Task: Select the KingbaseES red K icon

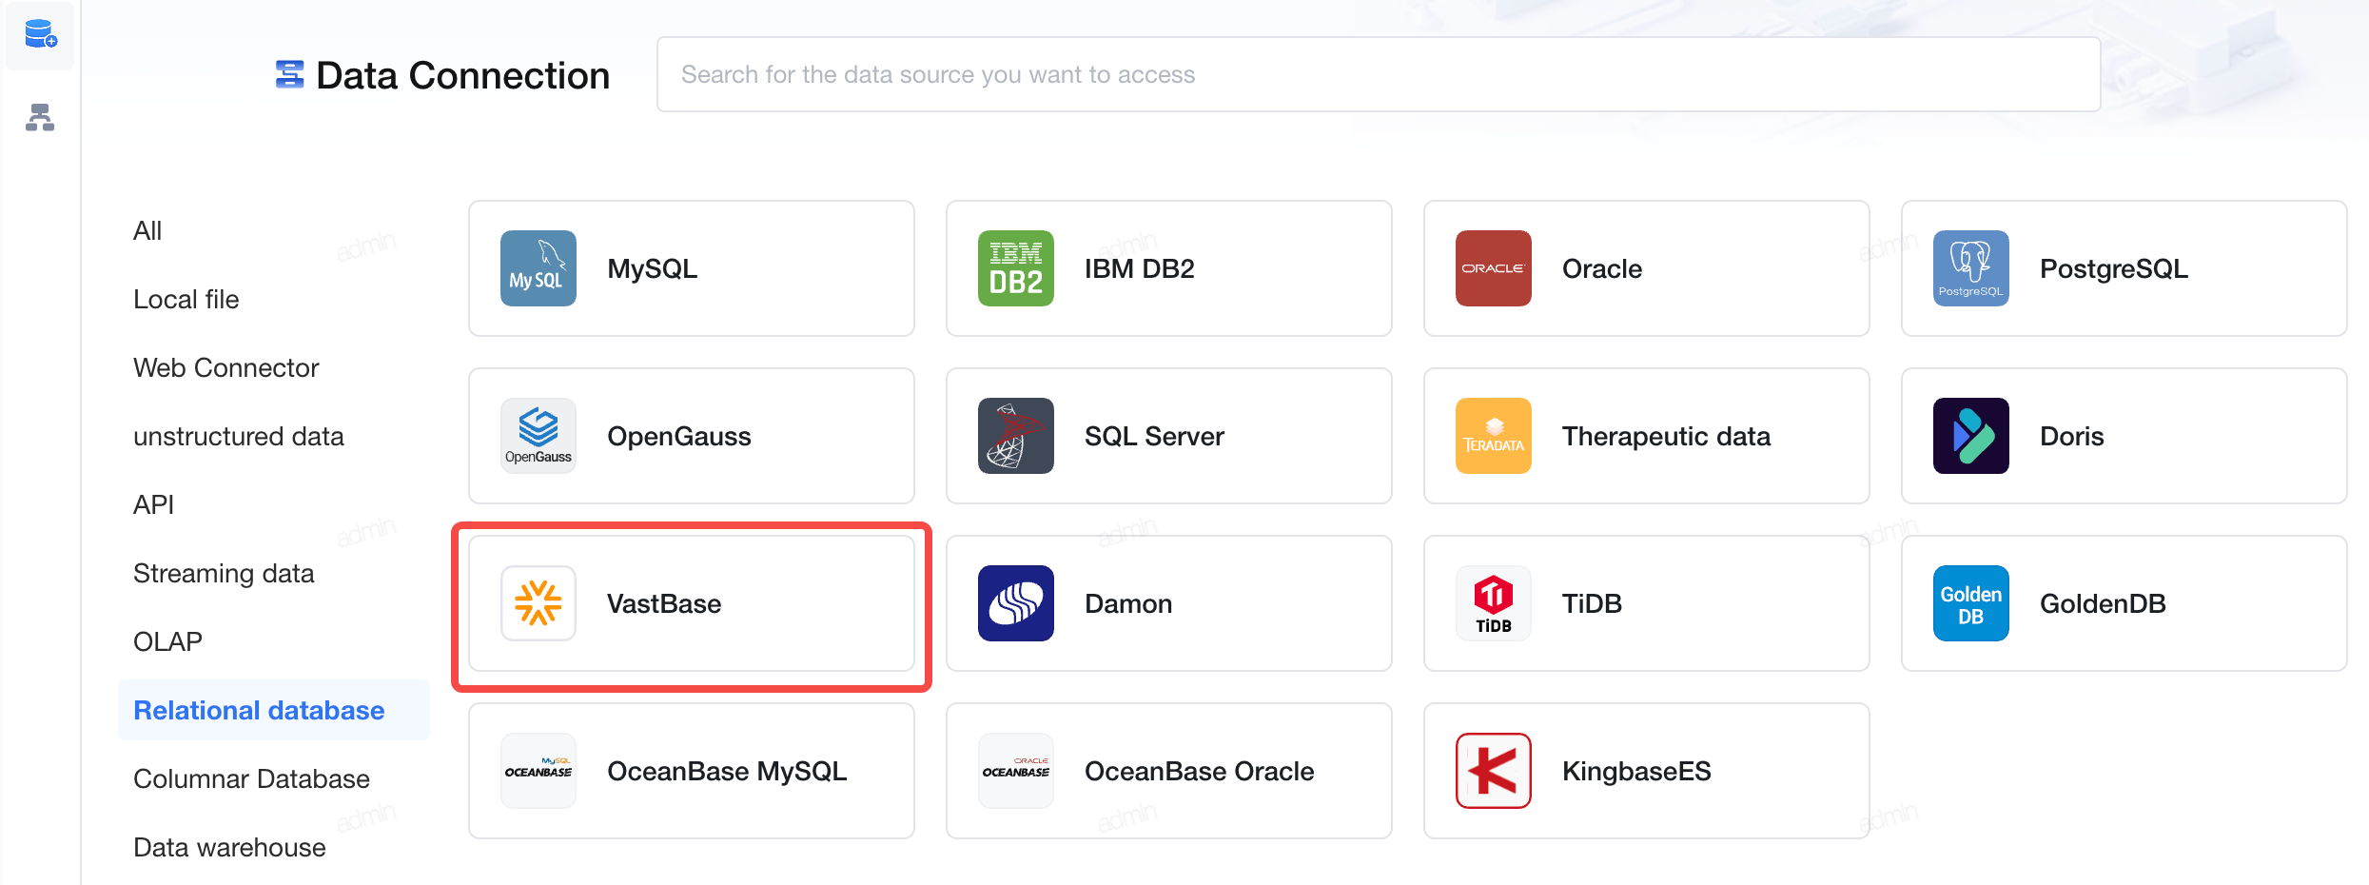Action: (x=1494, y=771)
